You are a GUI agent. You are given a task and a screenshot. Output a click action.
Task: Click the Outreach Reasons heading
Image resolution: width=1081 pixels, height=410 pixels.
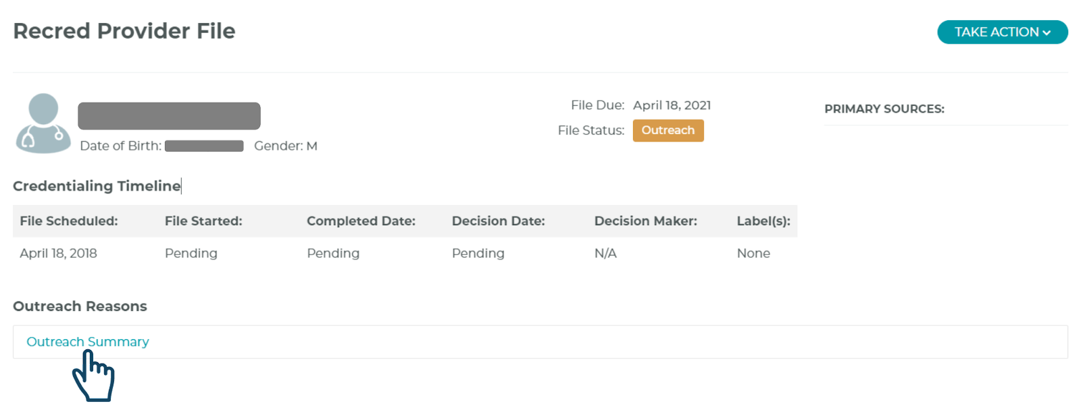pyautogui.click(x=80, y=306)
